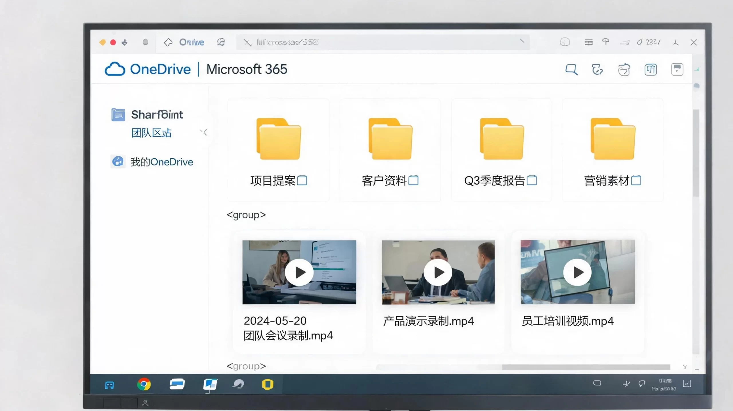Click the app grid square icon in header
This screenshot has width=733, height=411.
click(651, 69)
